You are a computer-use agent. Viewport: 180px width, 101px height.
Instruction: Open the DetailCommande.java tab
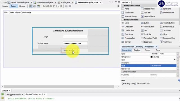(20, 3)
